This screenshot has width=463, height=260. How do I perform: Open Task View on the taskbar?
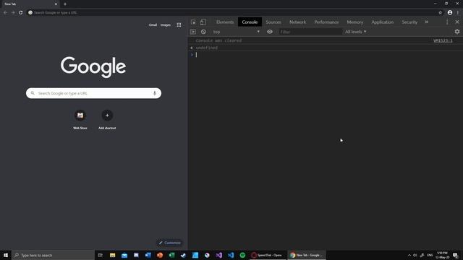pyautogui.click(x=101, y=255)
